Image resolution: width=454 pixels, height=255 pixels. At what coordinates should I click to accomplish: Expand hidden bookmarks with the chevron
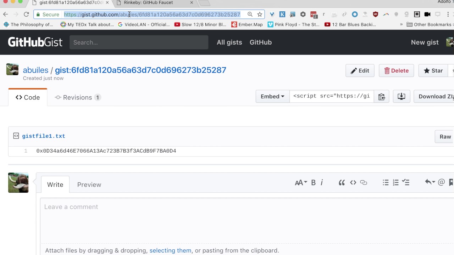point(401,24)
